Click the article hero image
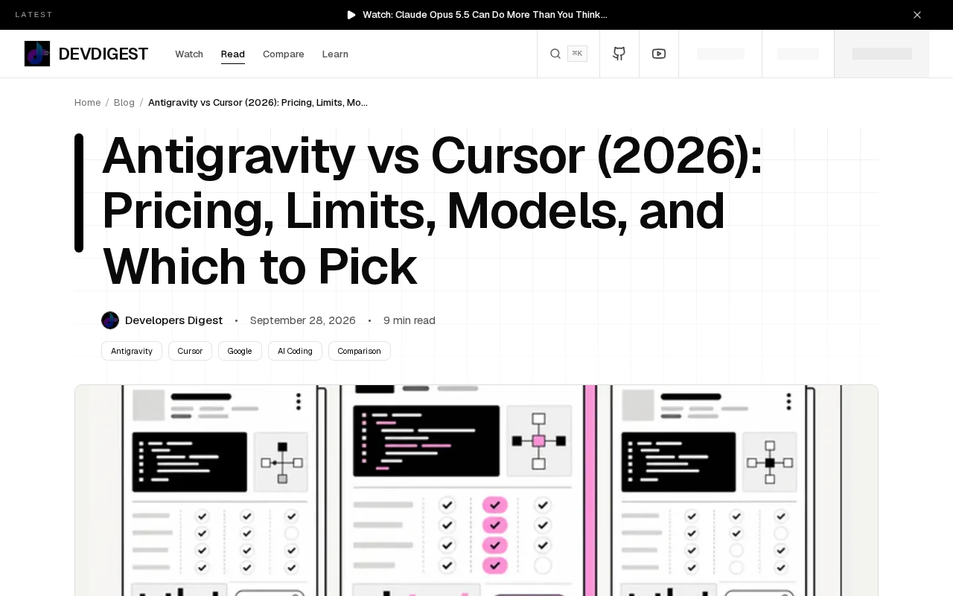 click(x=476, y=490)
